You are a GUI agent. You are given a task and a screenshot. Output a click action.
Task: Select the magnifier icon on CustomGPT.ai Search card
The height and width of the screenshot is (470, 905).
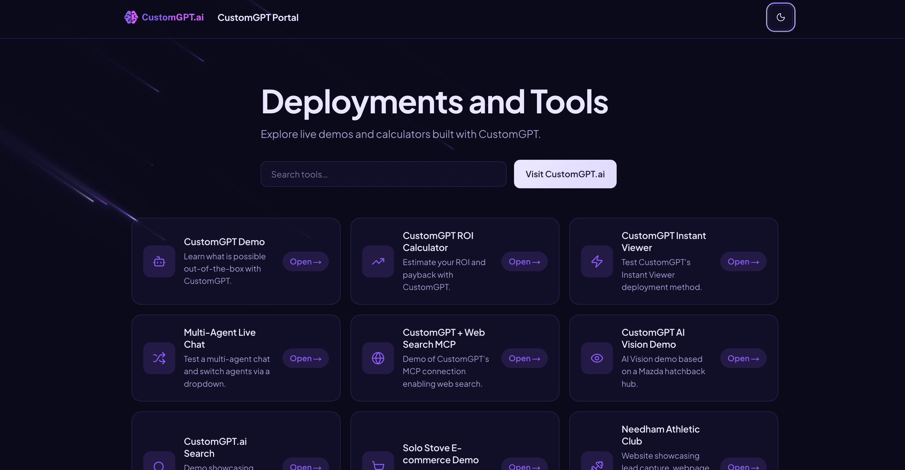pos(159,465)
